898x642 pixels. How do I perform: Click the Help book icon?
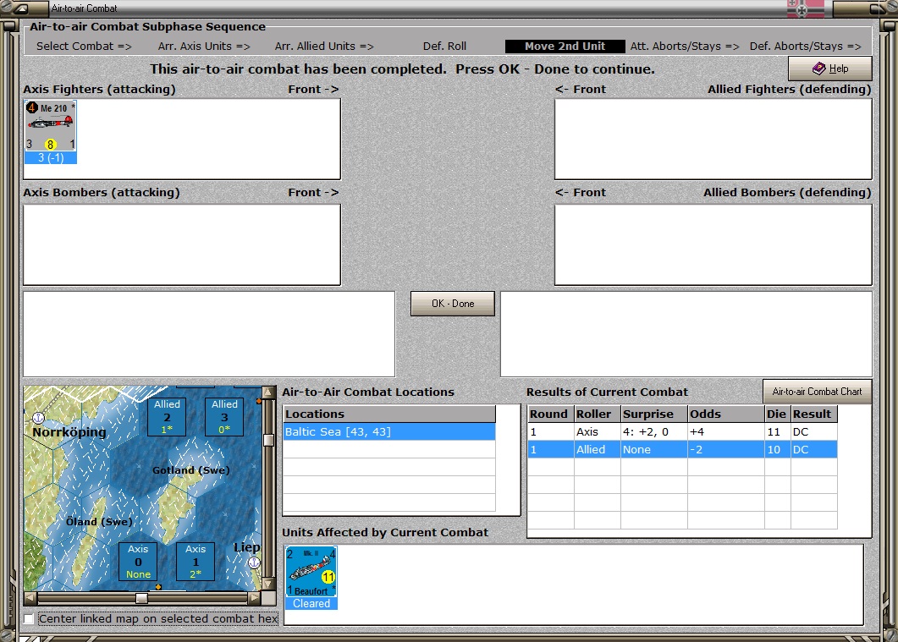tap(818, 69)
